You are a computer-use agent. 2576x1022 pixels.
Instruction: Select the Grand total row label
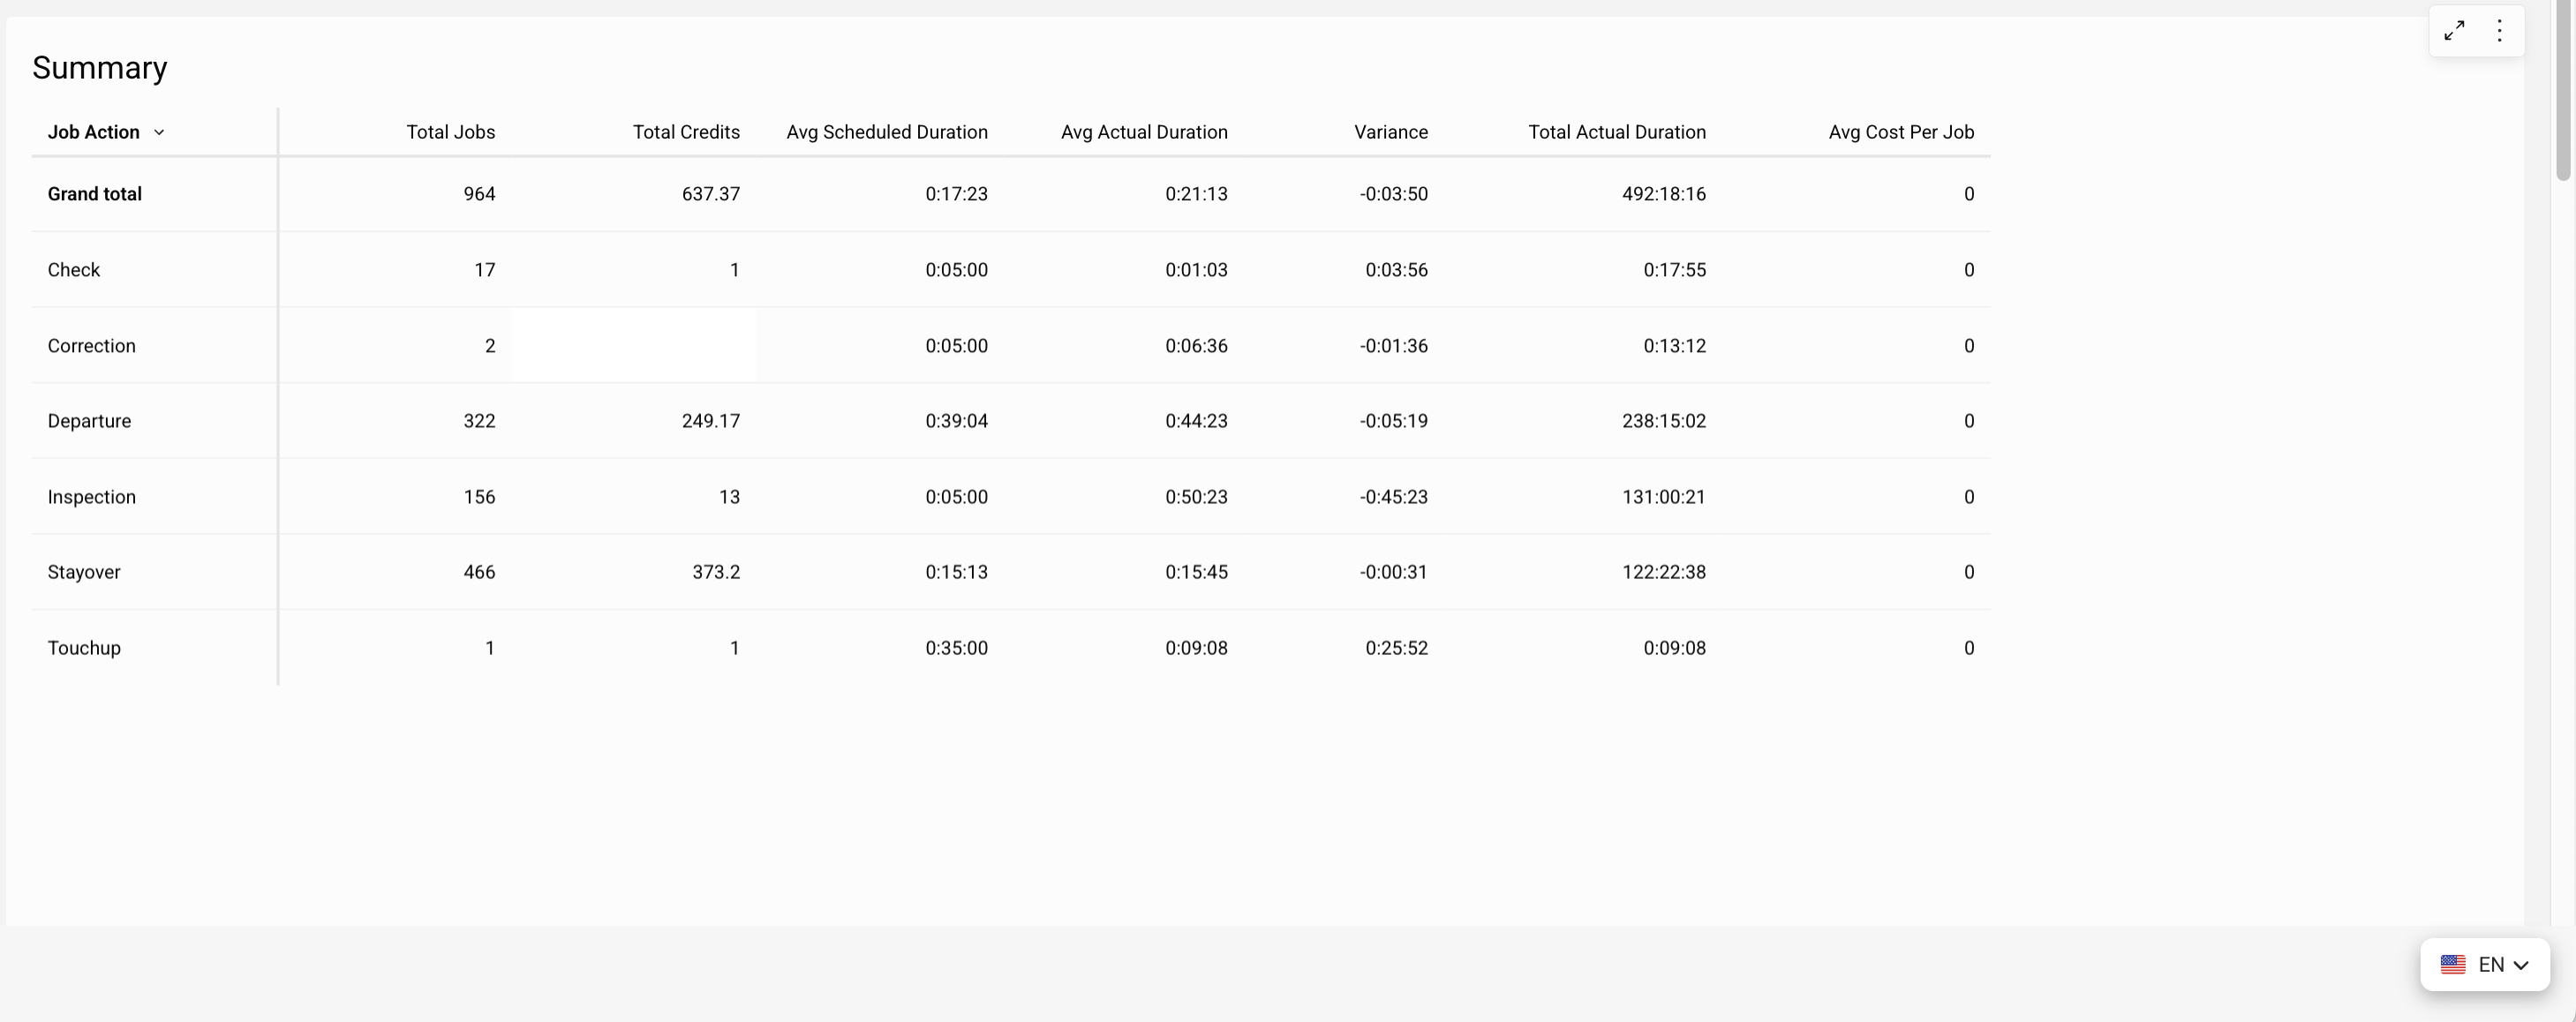coord(95,194)
